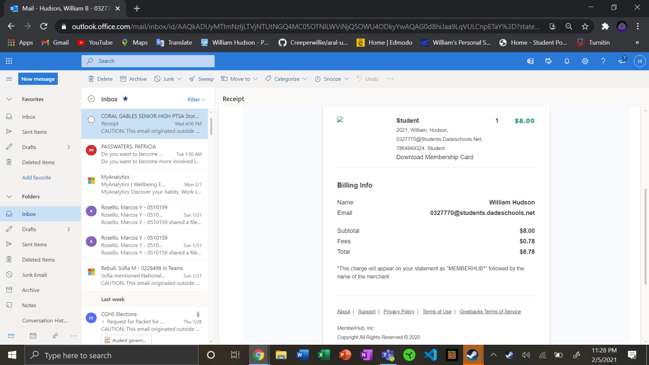This screenshot has width=649, height=365.
Task: Collapse the navigation hamburger menu
Action: tap(9, 79)
